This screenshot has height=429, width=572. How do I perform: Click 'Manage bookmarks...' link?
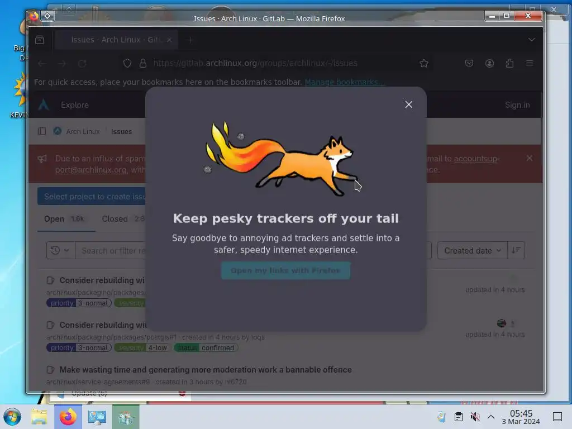point(344,82)
